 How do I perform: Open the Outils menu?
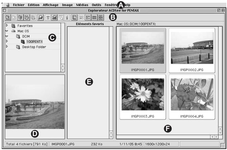pyautogui.click(x=97, y=5)
